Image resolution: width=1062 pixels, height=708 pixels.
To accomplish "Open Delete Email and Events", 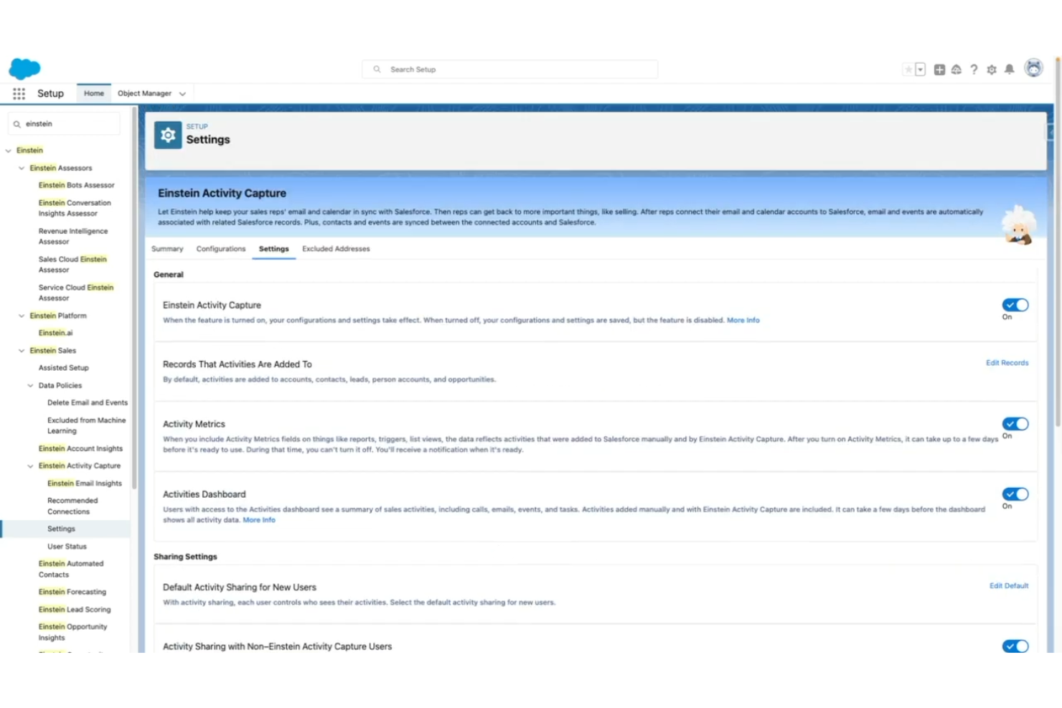I will coord(88,403).
